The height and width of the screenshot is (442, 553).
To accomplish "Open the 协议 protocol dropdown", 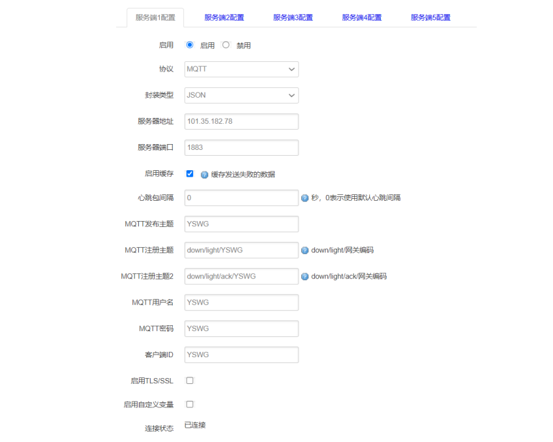I will [241, 69].
